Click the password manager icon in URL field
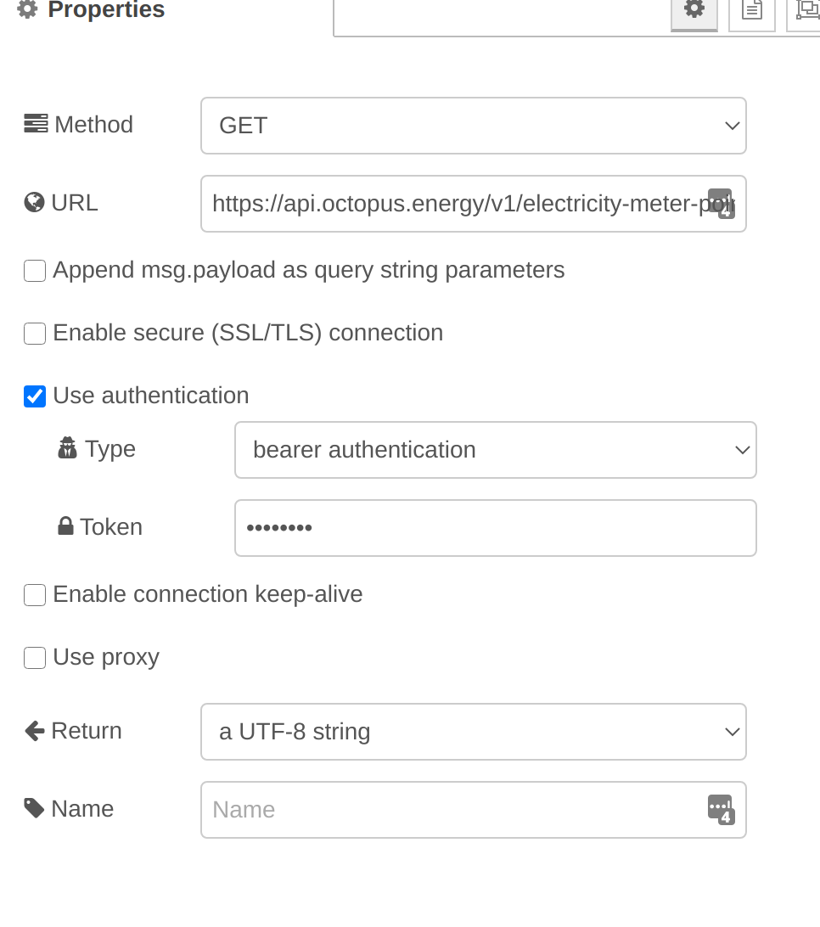 click(x=722, y=204)
